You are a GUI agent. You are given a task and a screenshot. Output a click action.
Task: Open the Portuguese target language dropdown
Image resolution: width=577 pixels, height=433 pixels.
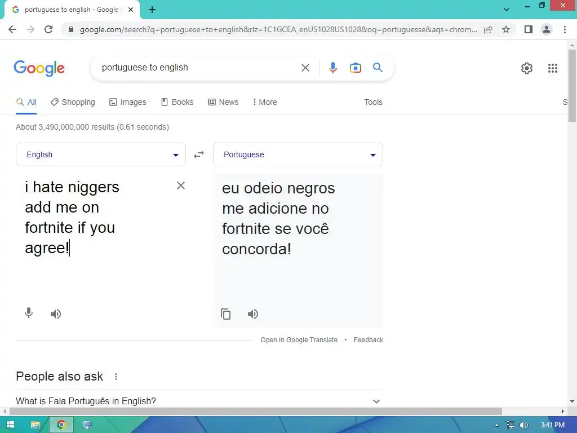tap(298, 154)
